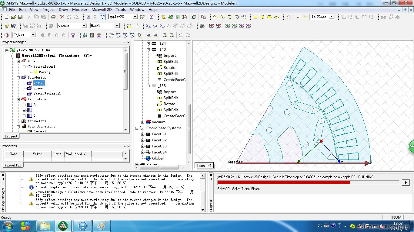Save project with the floppy disk icon

[20, 17]
